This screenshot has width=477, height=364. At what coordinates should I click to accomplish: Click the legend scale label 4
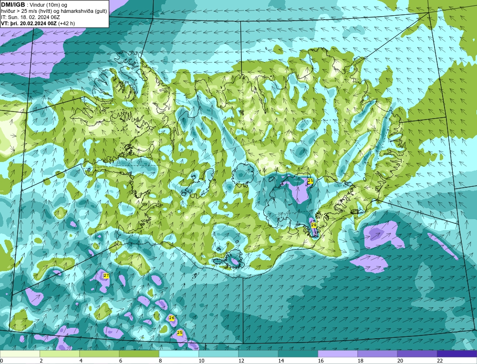pyautogui.click(x=81, y=361)
